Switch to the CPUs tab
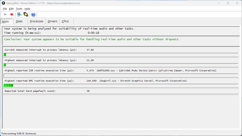The height and width of the screenshot is (136, 242). click(x=65, y=21)
